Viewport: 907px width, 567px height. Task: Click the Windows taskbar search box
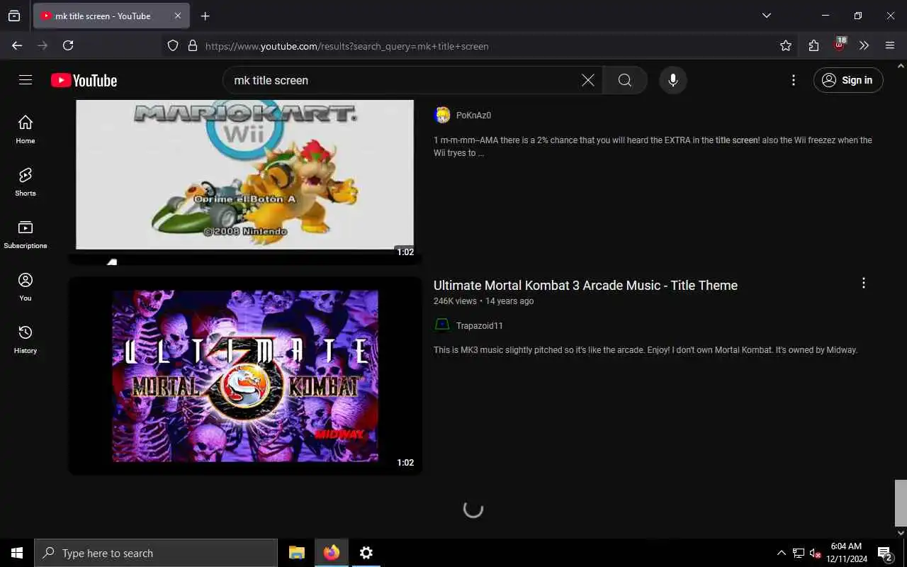pyautogui.click(x=156, y=553)
